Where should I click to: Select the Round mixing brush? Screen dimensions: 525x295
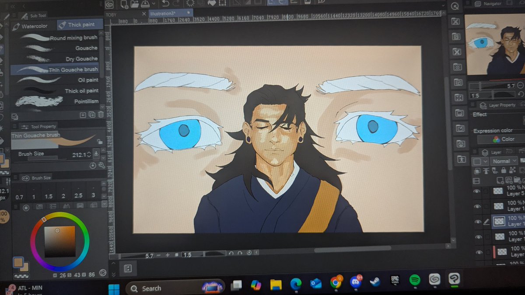click(x=55, y=38)
